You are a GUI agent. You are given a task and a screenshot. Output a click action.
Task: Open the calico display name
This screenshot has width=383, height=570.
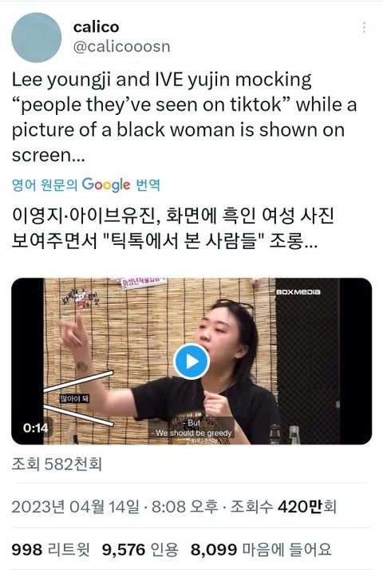(97, 27)
